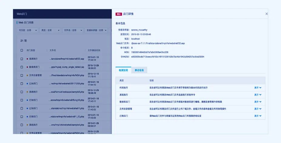Click the 命中规则 value 8

pos(132,48)
